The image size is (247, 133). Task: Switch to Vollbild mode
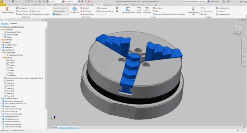pyautogui.click(x=139, y=10)
